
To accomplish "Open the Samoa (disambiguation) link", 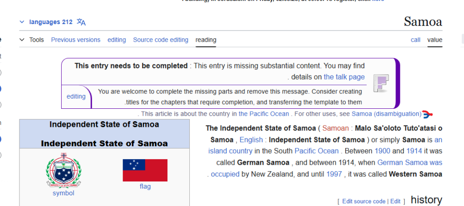I will (387, 114).
